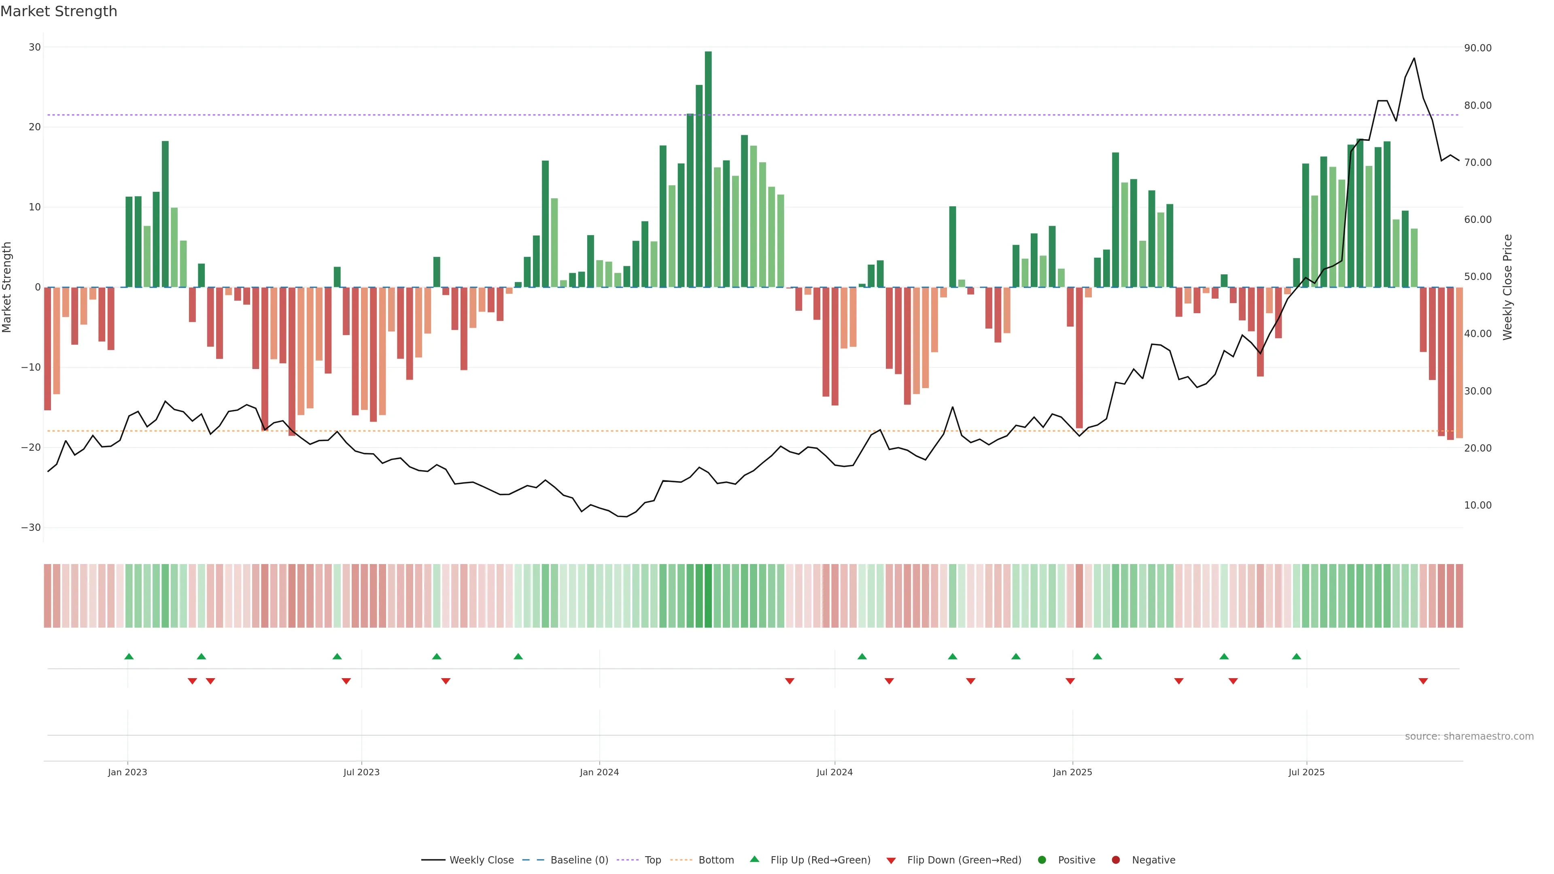The height and width of the screenshot is (874, 1554).
Task: Toggle the Top legend entry
Action: 652,860
